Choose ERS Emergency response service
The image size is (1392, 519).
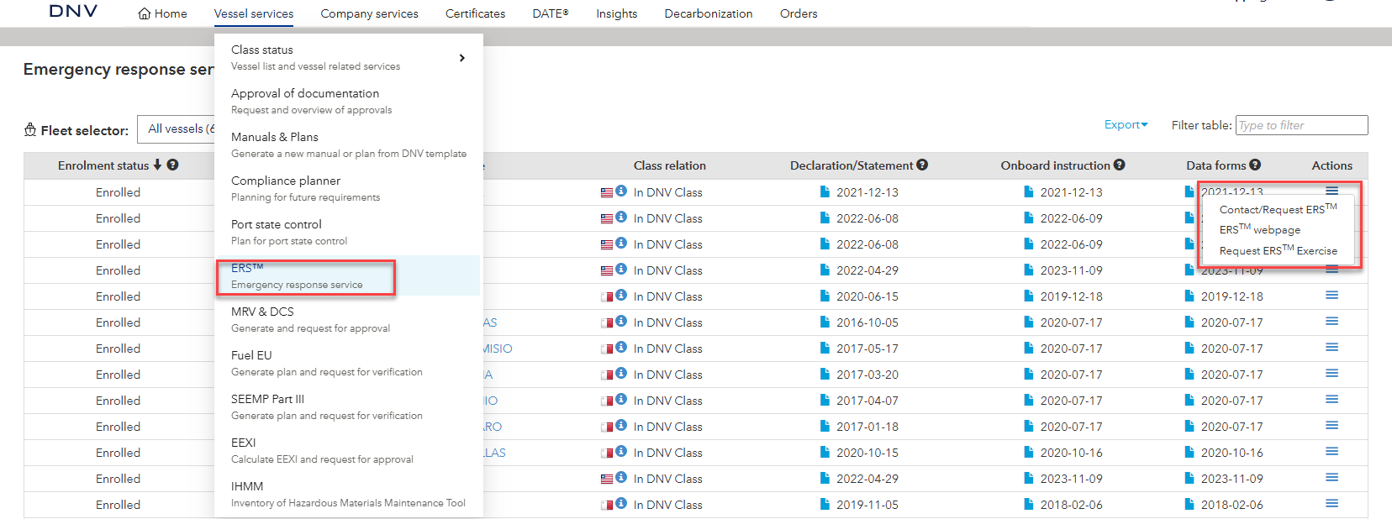pos(348,275)
